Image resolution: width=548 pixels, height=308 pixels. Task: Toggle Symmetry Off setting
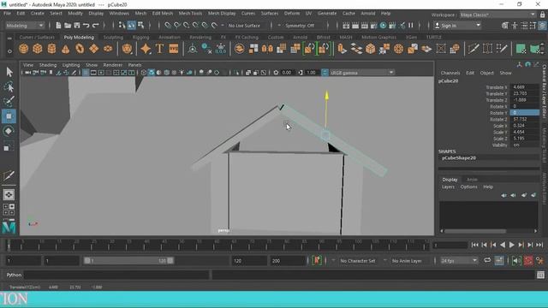pyautogui.click(x=300, y=26)
